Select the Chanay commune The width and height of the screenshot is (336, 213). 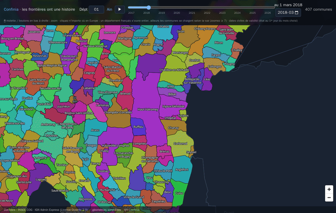pos(173,128)
